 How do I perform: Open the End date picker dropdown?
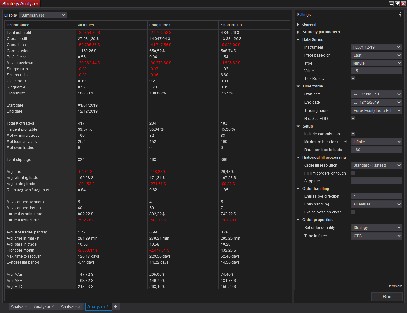click(377, 102)
